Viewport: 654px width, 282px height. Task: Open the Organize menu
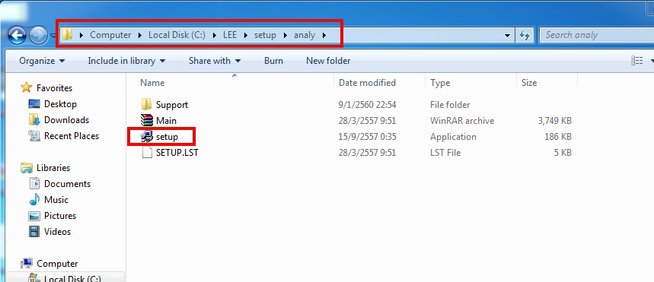pos(42,61)
